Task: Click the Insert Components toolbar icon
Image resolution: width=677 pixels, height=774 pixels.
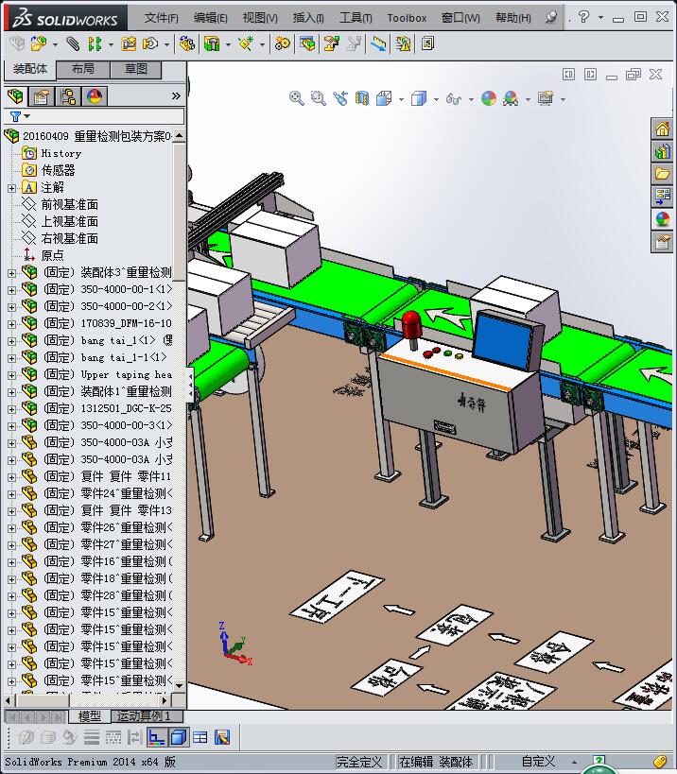Action: [x=39, y=43]
